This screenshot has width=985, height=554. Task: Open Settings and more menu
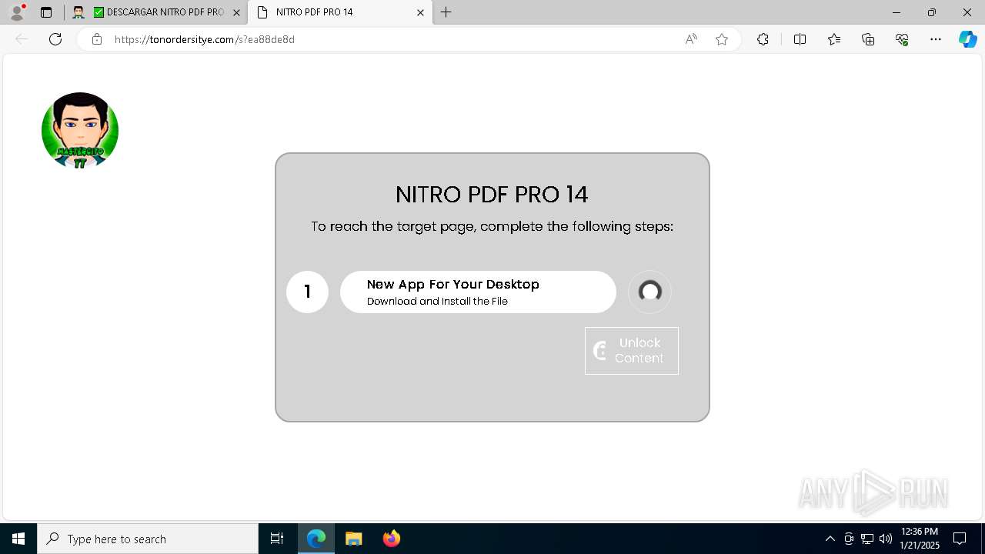coord(936,39)
